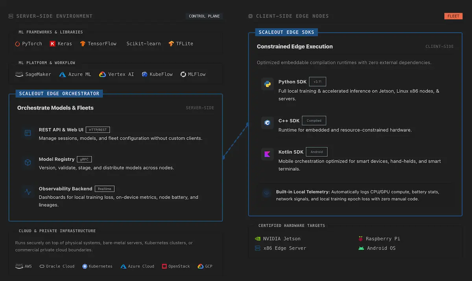Screen dimensions: 472x281
Task: Click the Server-Side Environment header icon
Action: pyautogui.click(x=11, y=16)
